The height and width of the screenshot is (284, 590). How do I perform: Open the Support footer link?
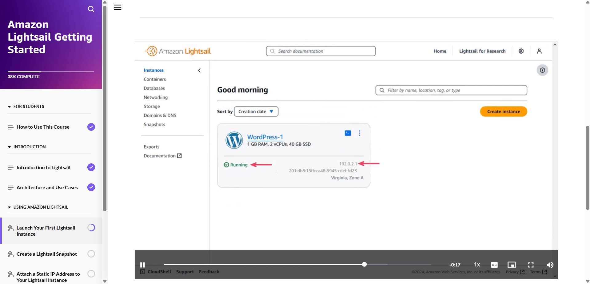coord(185,272)
